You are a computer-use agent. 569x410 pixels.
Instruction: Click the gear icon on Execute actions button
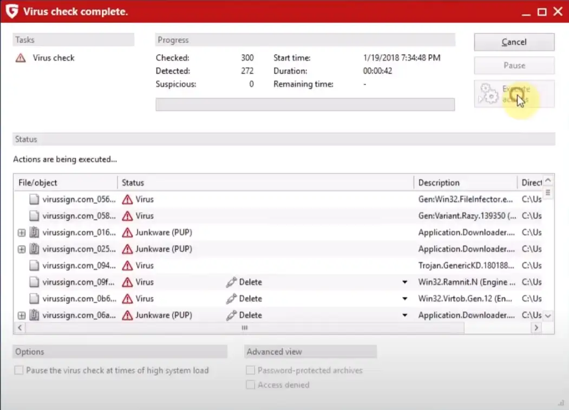(488, 94)
